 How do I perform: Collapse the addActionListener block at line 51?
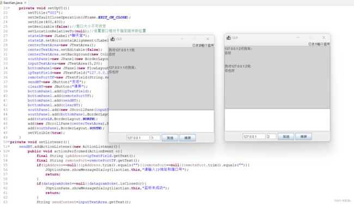pyautogui.click(x=9, y=147)
